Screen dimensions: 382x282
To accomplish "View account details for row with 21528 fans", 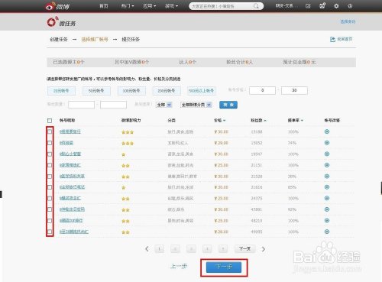I will (327, 176).
